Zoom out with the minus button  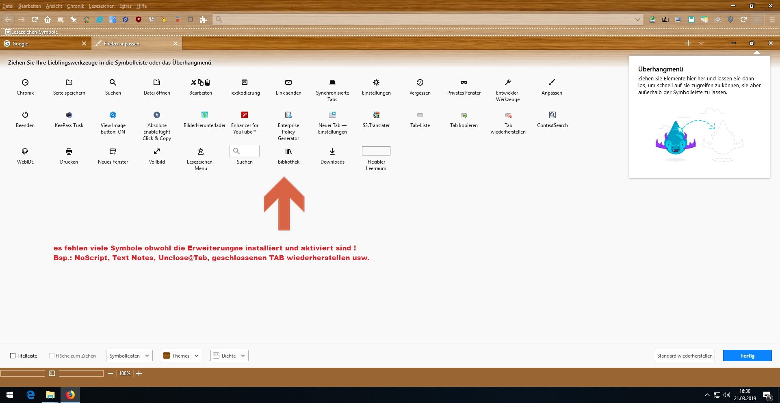click(x=110, y=373)
